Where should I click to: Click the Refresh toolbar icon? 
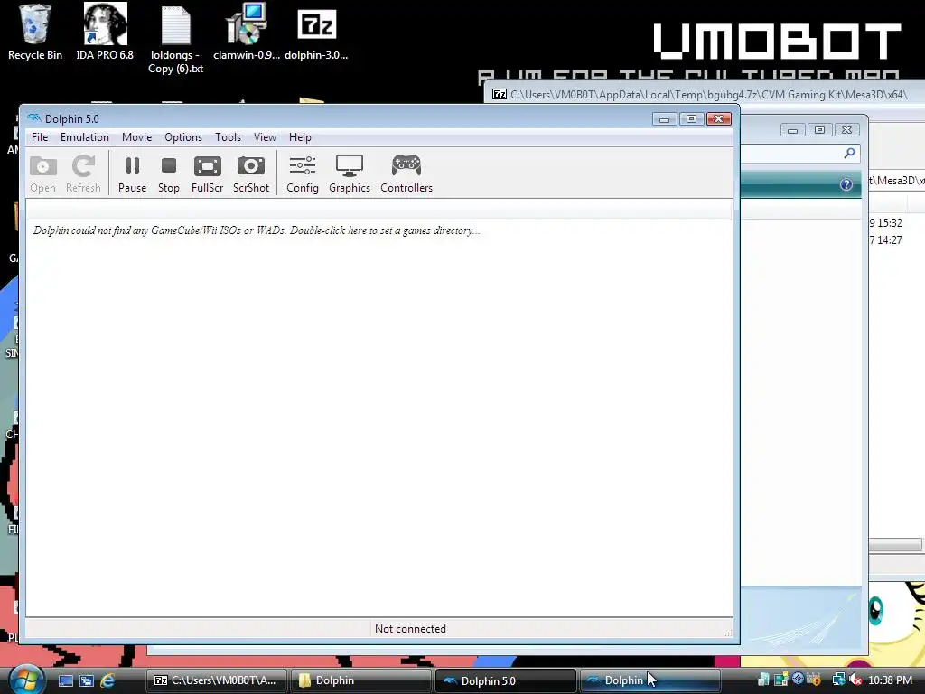click(83, 174)
